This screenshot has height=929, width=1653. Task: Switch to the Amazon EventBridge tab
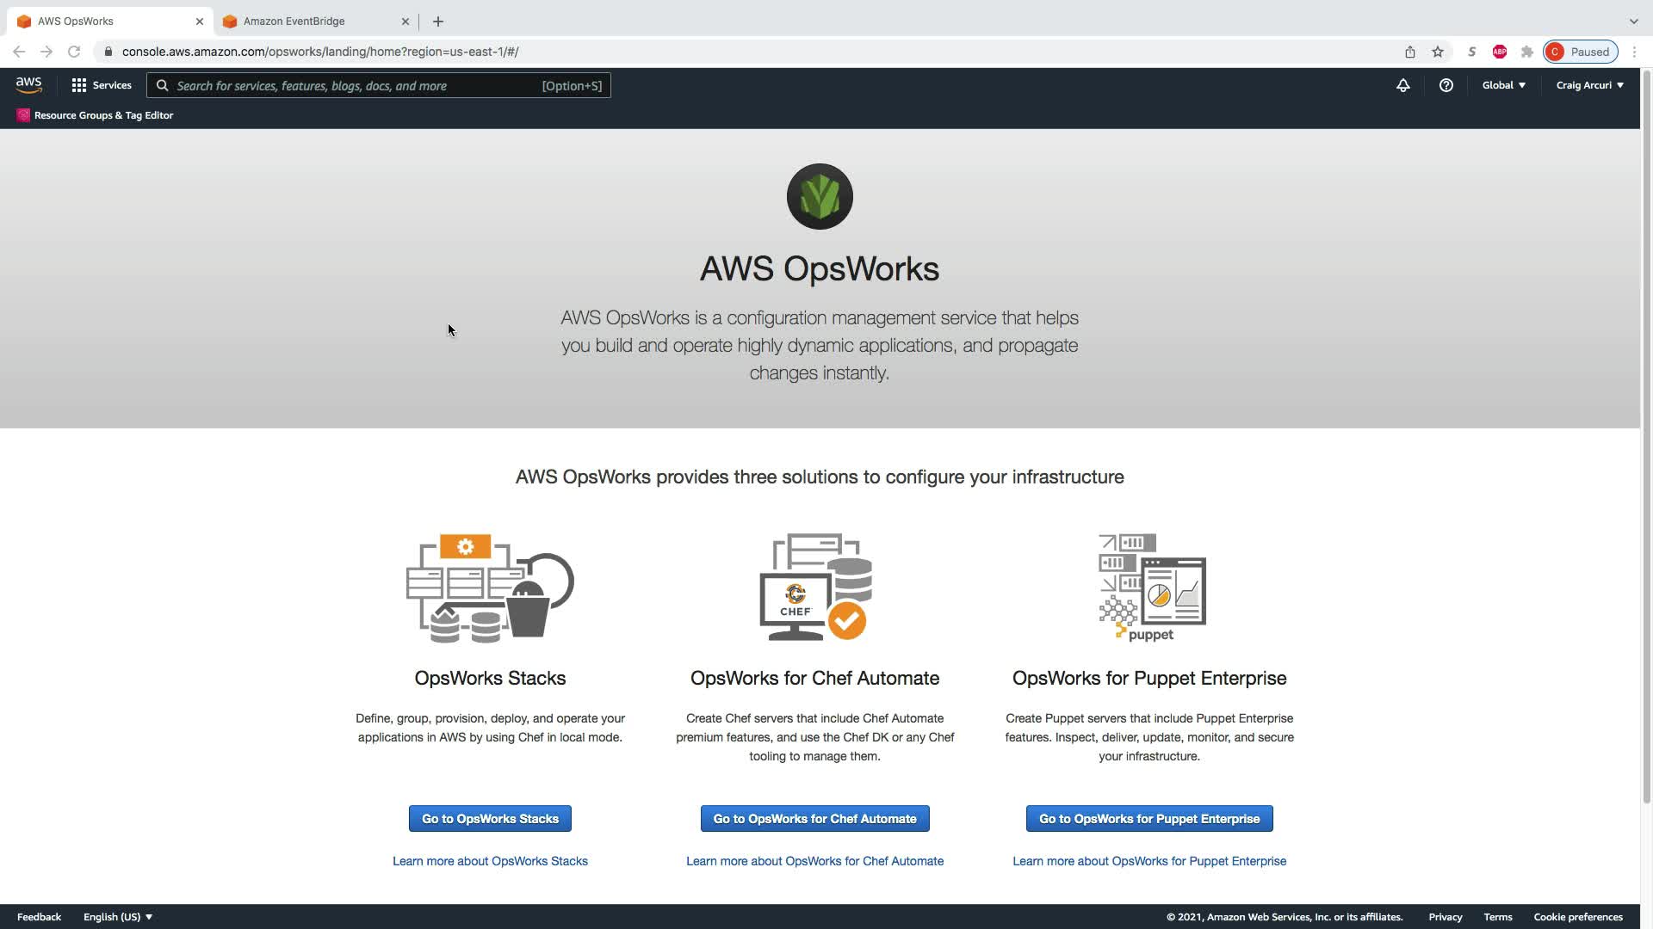coord(294,22)
